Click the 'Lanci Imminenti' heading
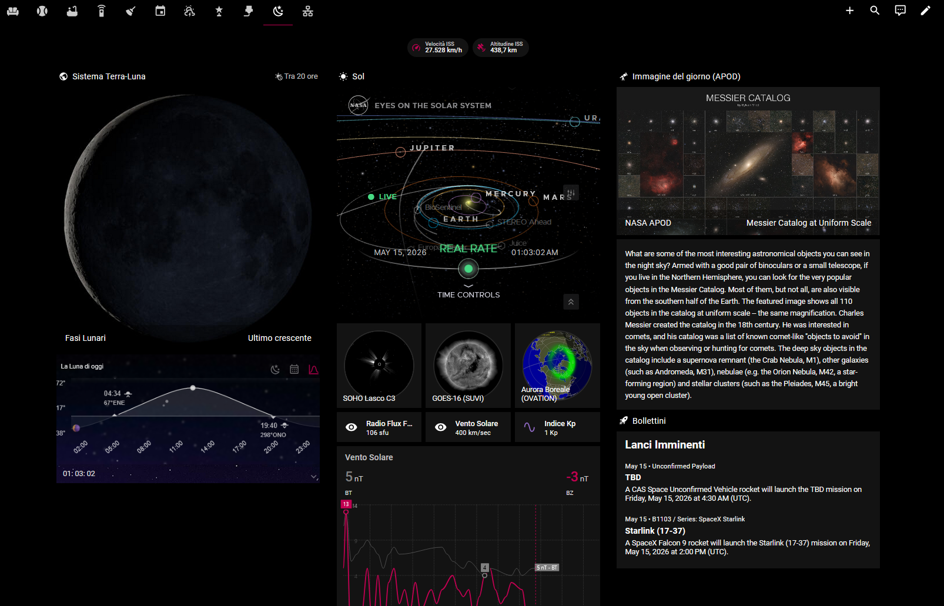This screenshot has width=944, height=606. (665, 445)
